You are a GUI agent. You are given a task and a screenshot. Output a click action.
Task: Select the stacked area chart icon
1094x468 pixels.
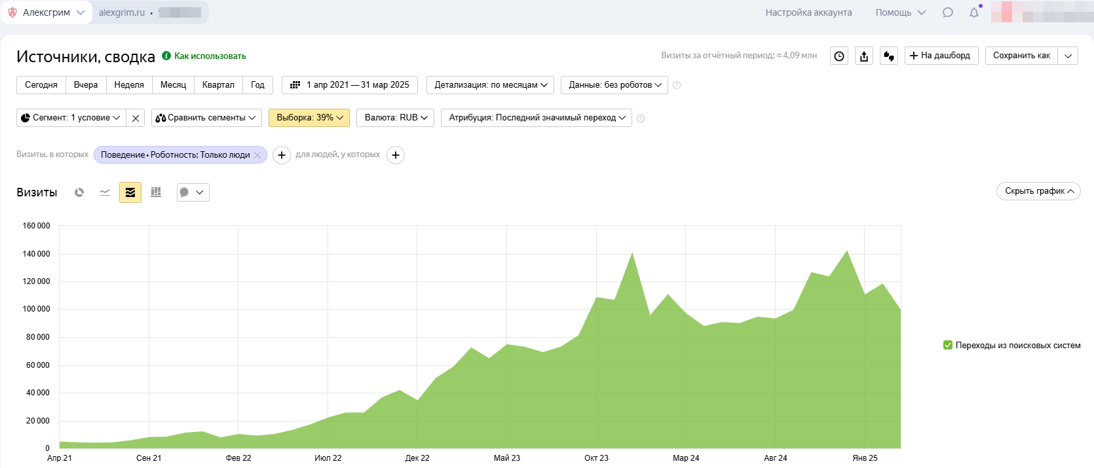pos(130,192)
